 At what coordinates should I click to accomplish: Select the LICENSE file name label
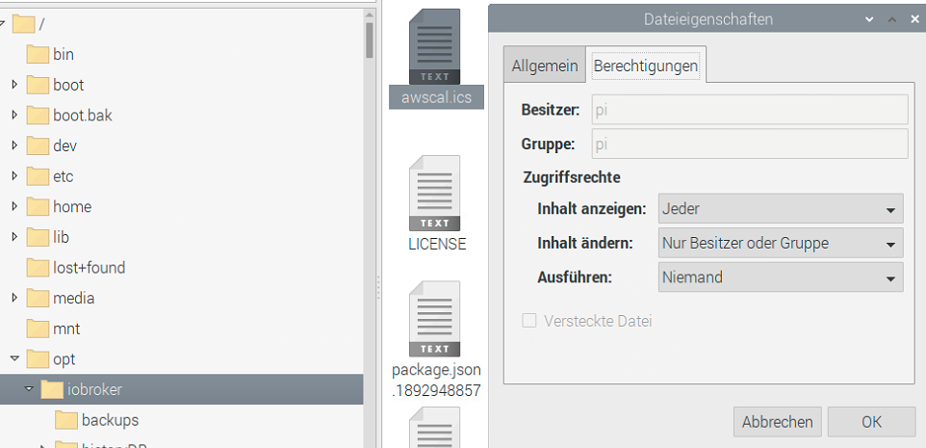[x=438, y=244]
